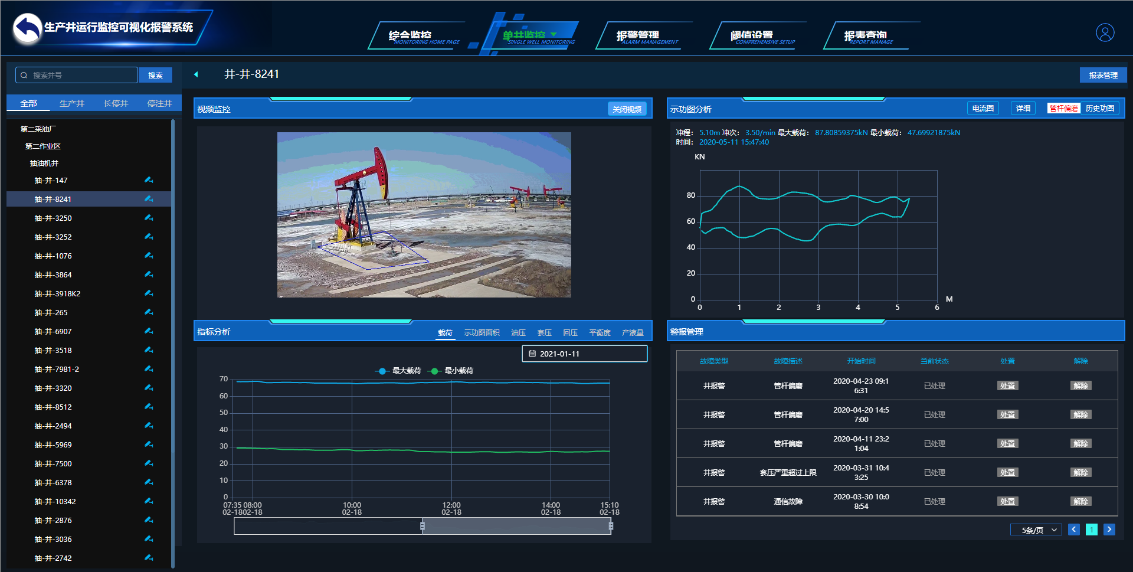
Task: Open 报表查询 report manage
Action: point(871,37)
